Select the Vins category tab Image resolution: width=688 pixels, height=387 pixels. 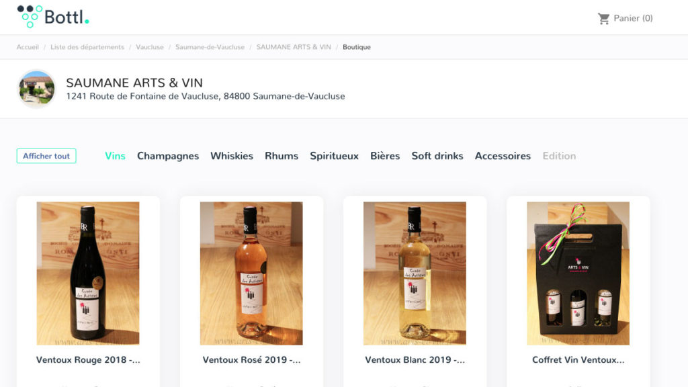click(115, 156)
